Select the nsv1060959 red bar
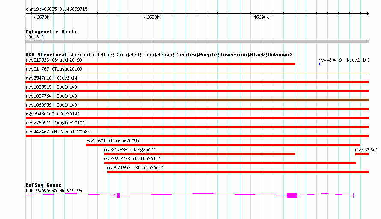The image size is (381, 219). click(197, 109)
